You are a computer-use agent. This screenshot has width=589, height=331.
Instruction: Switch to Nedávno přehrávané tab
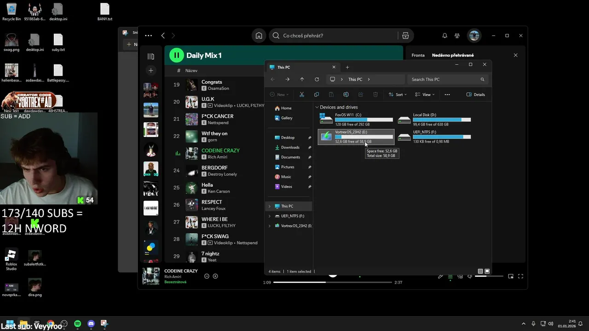point(453,55)
